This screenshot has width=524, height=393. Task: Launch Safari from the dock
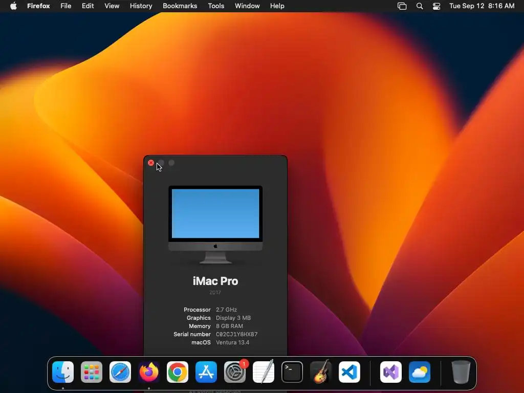(x=120, y=372)
